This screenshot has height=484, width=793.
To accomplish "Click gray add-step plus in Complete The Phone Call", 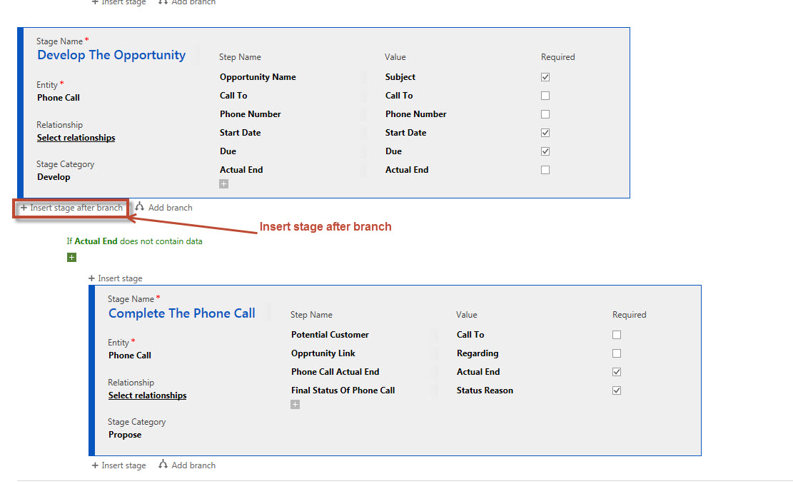I will 296,405.
